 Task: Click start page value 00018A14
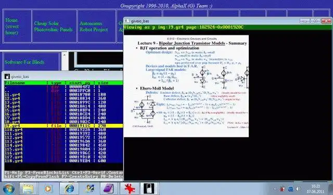tap(80, 106)
